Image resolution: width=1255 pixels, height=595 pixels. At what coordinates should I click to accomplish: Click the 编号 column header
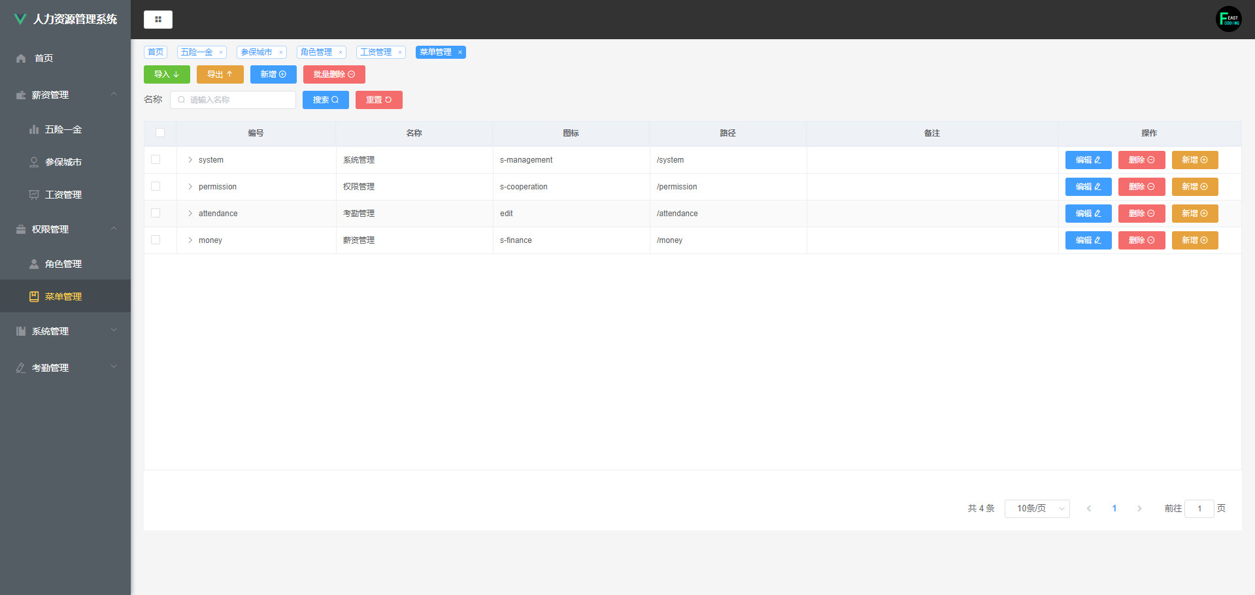click(256, 133)
